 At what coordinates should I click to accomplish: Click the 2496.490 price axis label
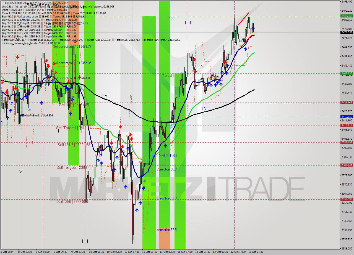point(347,1)
